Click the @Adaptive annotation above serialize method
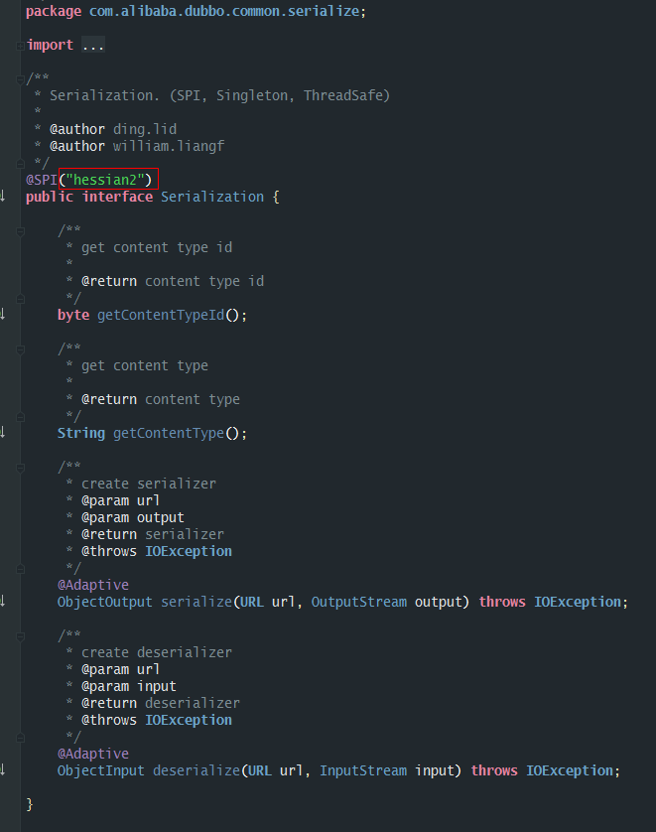This screenshot has width=656, height=832. coord(92,585)
